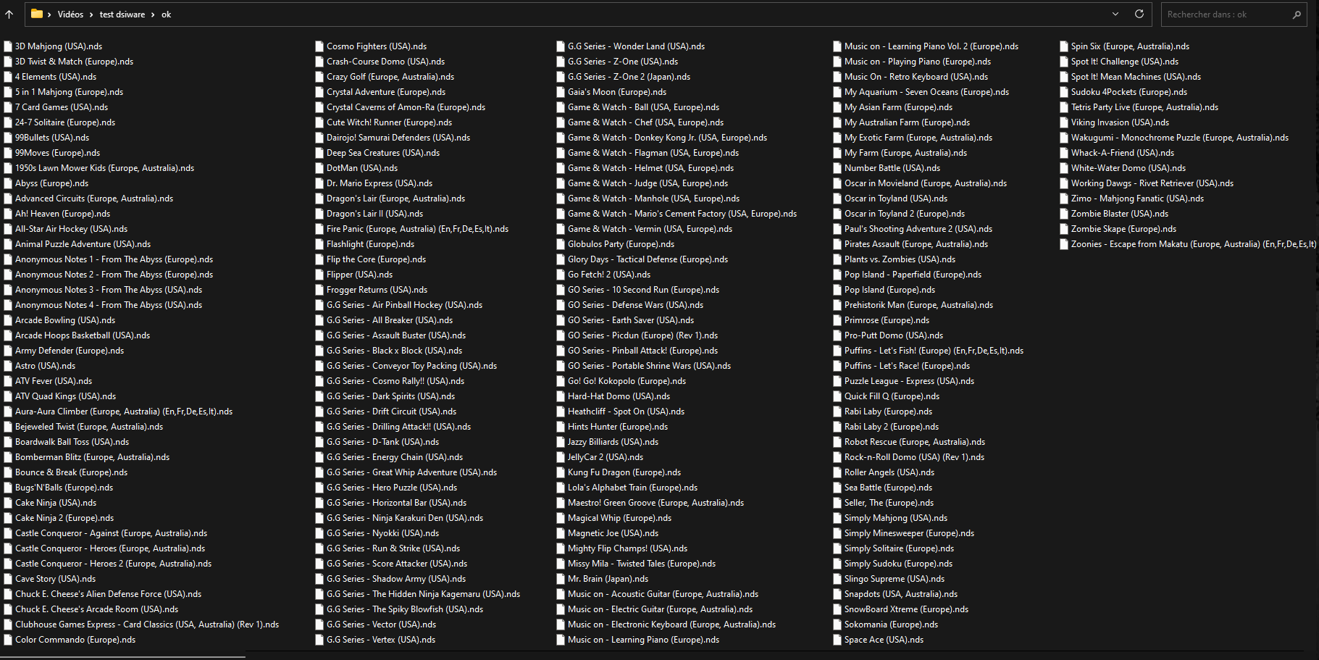This screenshot has width=1319, height=660.
Task: Click Frogger Returns (USA).nds
Action: 377,290
